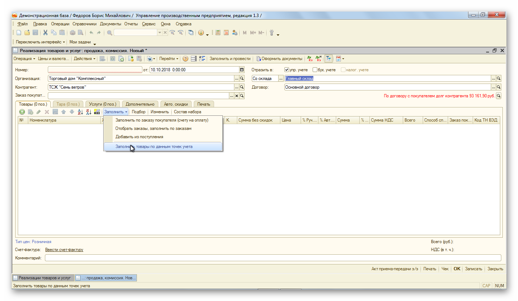Check the бух. учете checkbox
Image resolution: width=518 pixels, height=301 pixels.
click(x=315, y=70)
